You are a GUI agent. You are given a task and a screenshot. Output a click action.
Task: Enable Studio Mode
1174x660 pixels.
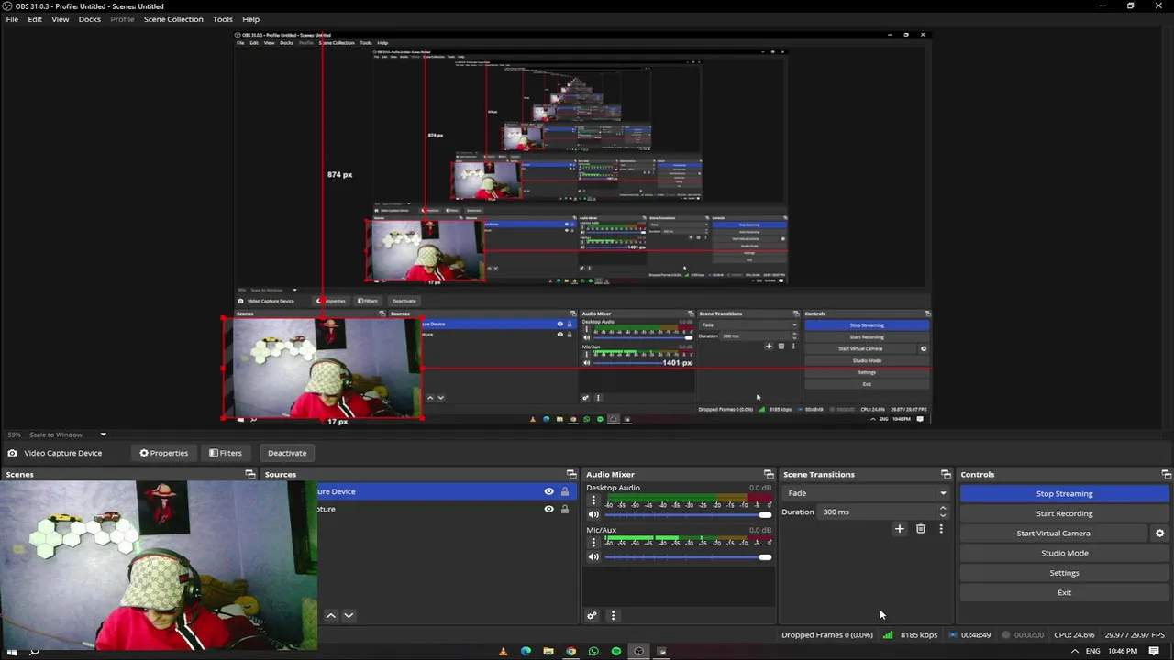1064,553
